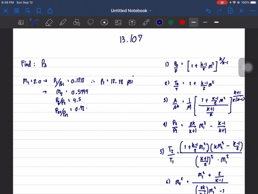Bookmark this page
Image resolution: width=258 pixels, height=194 pixels.
39,11
